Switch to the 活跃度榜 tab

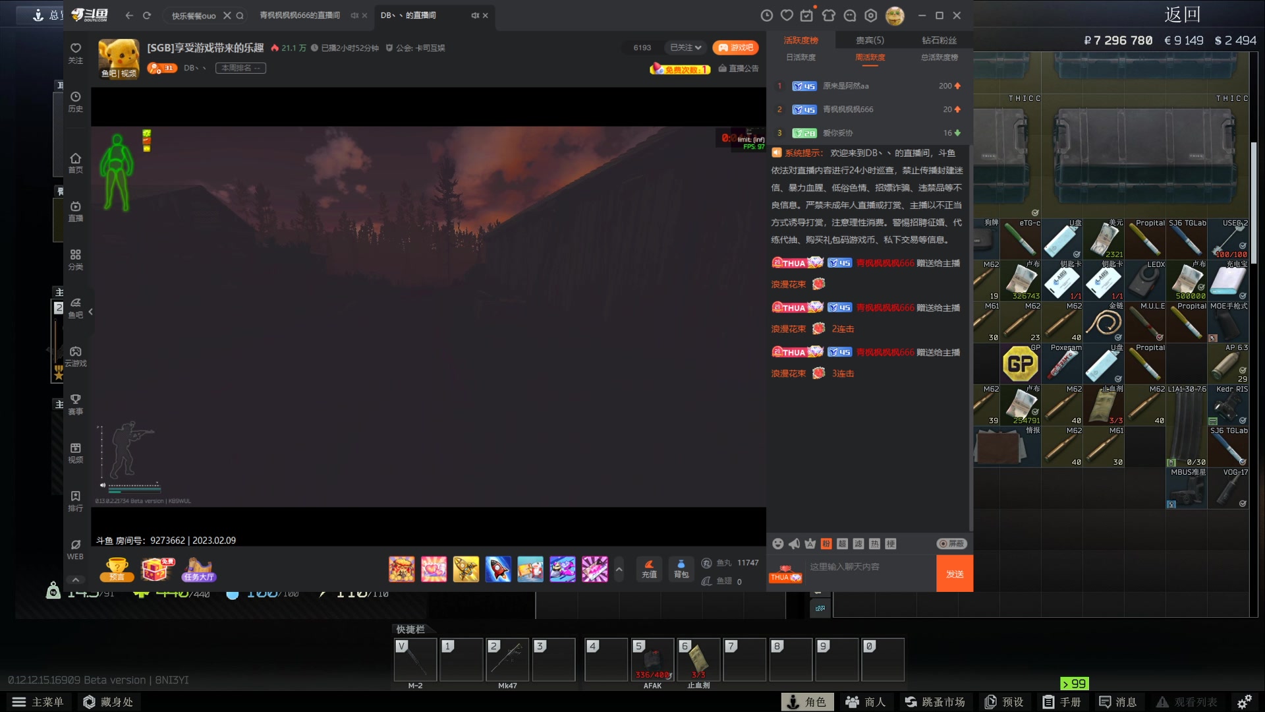click(801, 40)
